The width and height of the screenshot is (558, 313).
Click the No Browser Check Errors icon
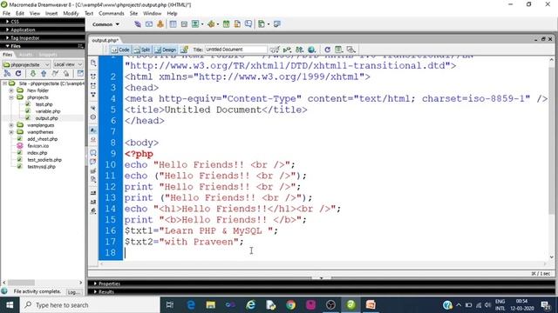click(274, 50)
